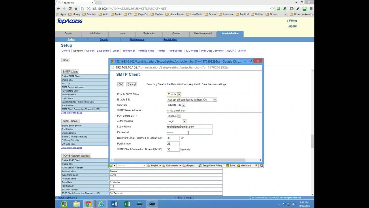Click the Password field

click(x=189, y=132)
